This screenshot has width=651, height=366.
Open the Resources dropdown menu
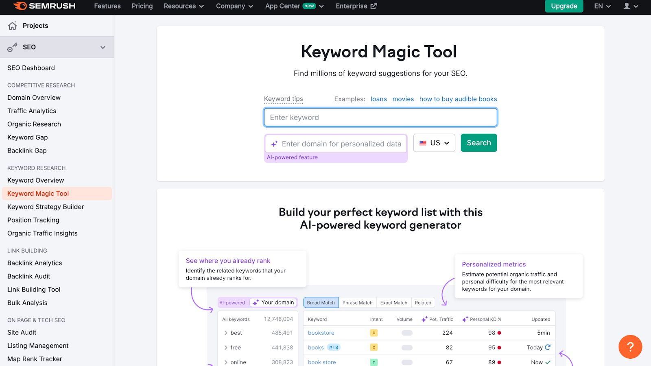tap(184, 6)
